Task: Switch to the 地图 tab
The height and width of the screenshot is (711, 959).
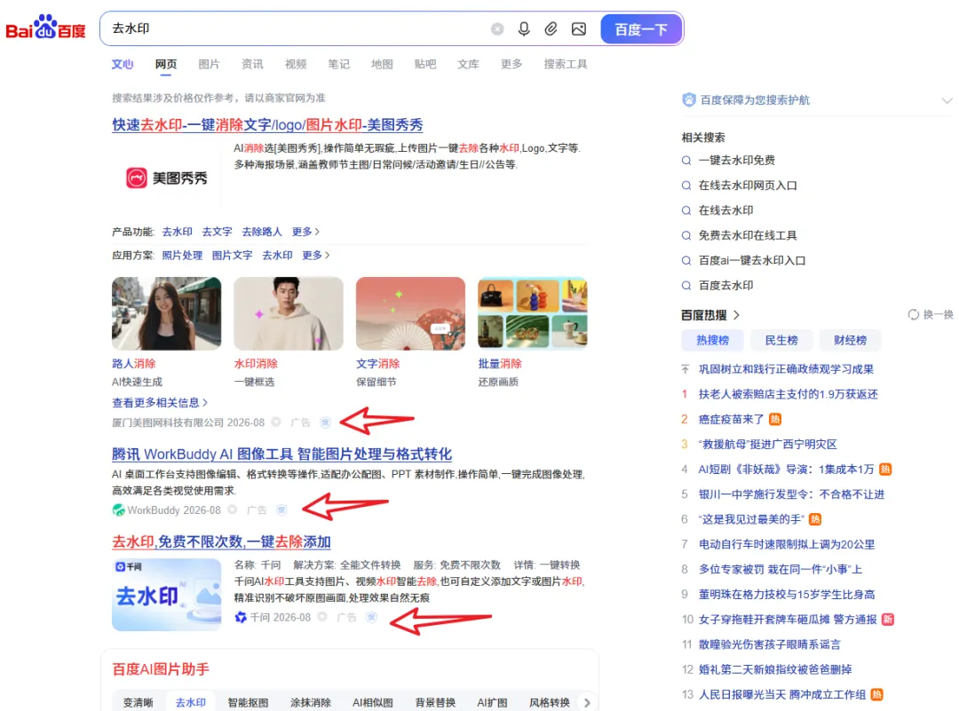Action: click(382, 64)
